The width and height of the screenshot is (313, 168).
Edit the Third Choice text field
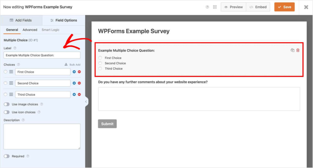tap(43, 95)
